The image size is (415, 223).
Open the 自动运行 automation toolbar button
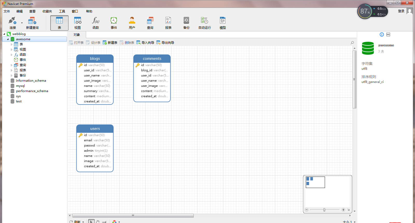(205, 23)
